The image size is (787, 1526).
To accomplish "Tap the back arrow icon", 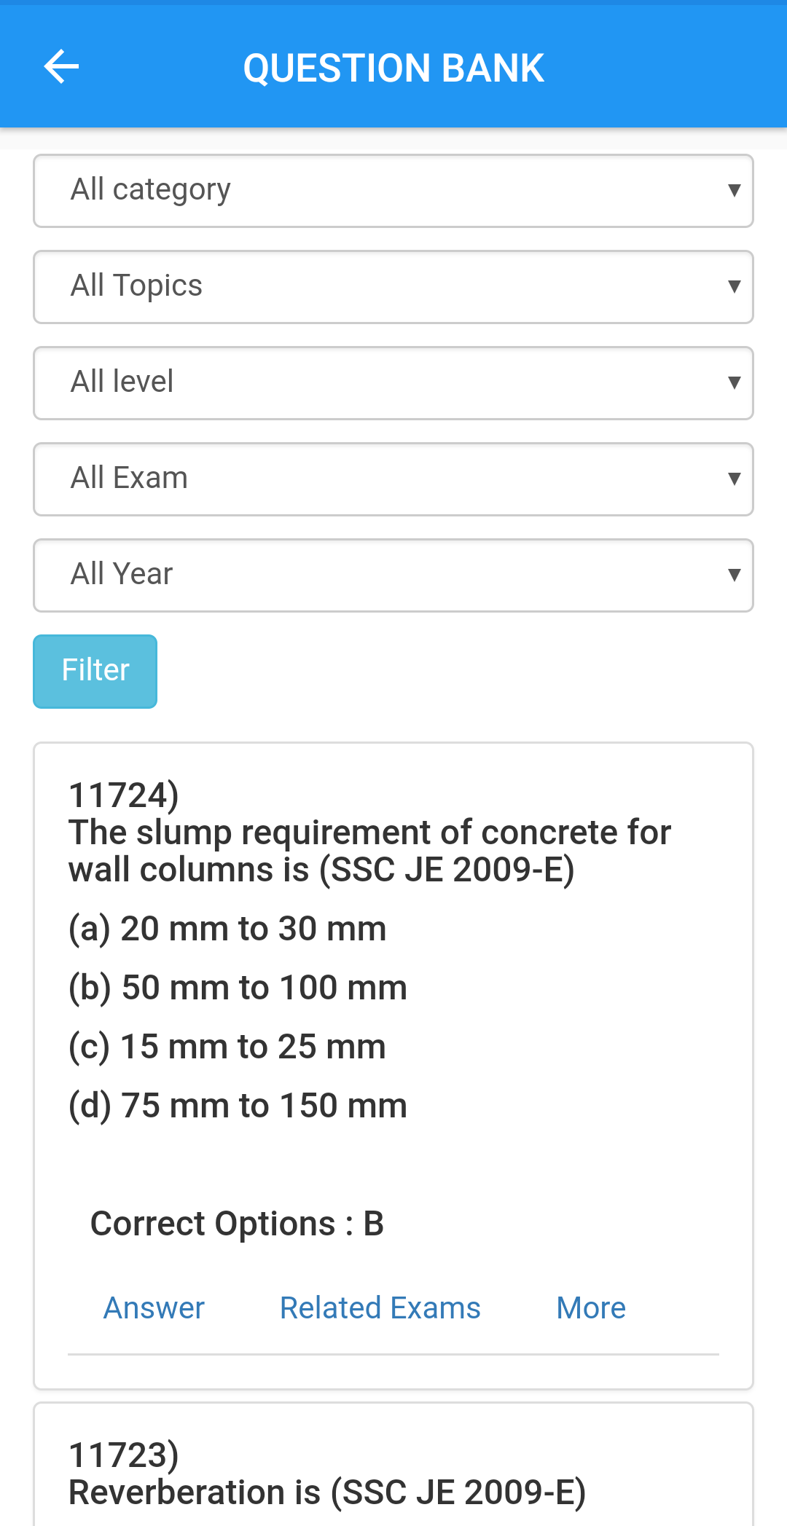I will [x=61, y=67].
